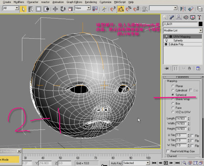Activate the Select and Move tool
The width and height of the screenshot is (204, 166).
point(55,9)
